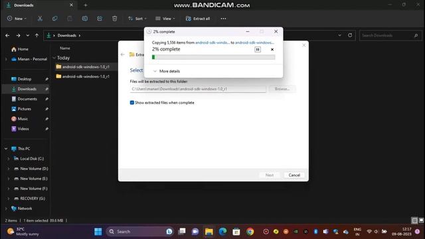The width and height of the screenshot is (425, 239).
Task: Click the Name column header
Action: (x=65, y=48)
